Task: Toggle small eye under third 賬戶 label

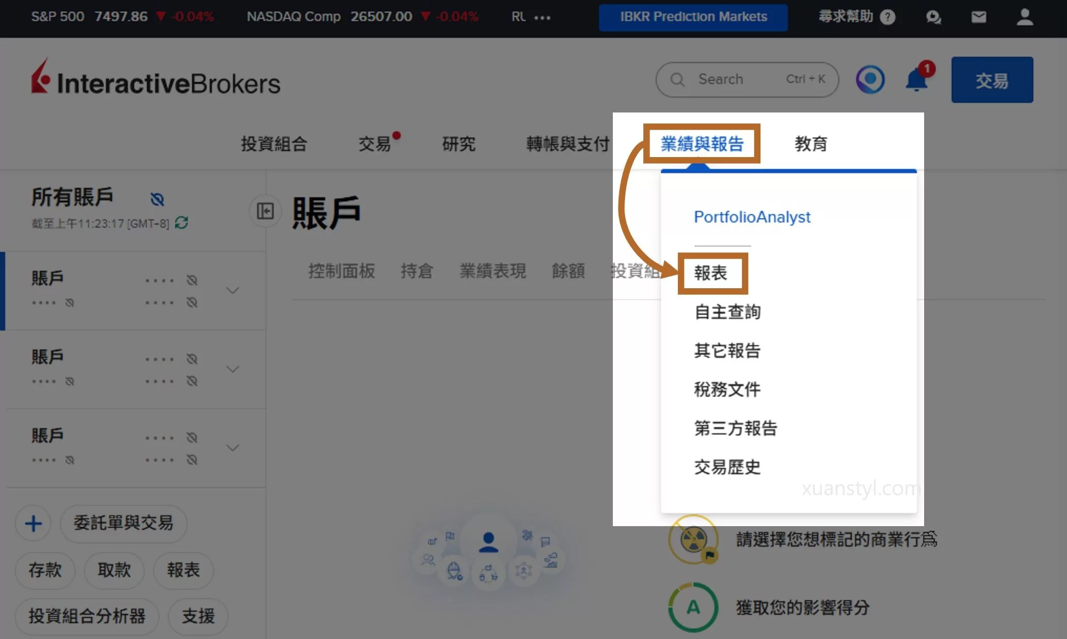Action: coord(70,460)
